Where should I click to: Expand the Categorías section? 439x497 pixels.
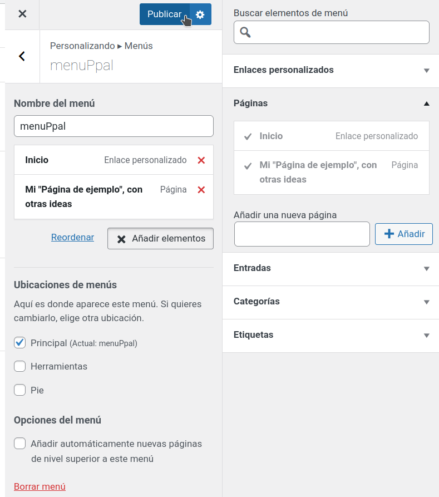point(427,302)
